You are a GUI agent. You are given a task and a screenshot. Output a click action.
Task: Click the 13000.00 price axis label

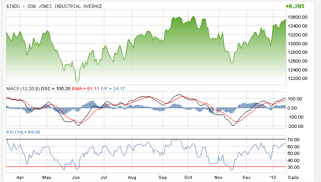(297, 44)
